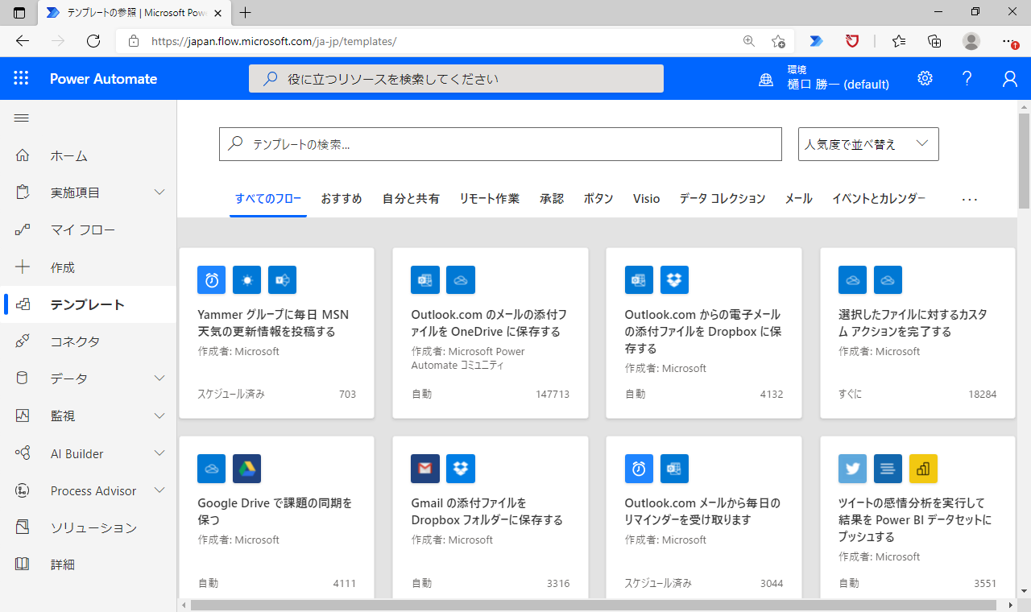
Task: Open ソリューション in sidebar
Action: click(x=89, y=528)
